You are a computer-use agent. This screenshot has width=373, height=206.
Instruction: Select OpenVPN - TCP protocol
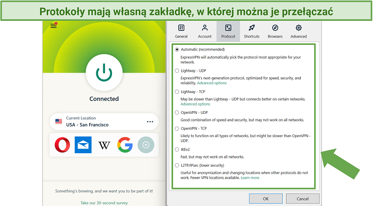pos(177,128)
